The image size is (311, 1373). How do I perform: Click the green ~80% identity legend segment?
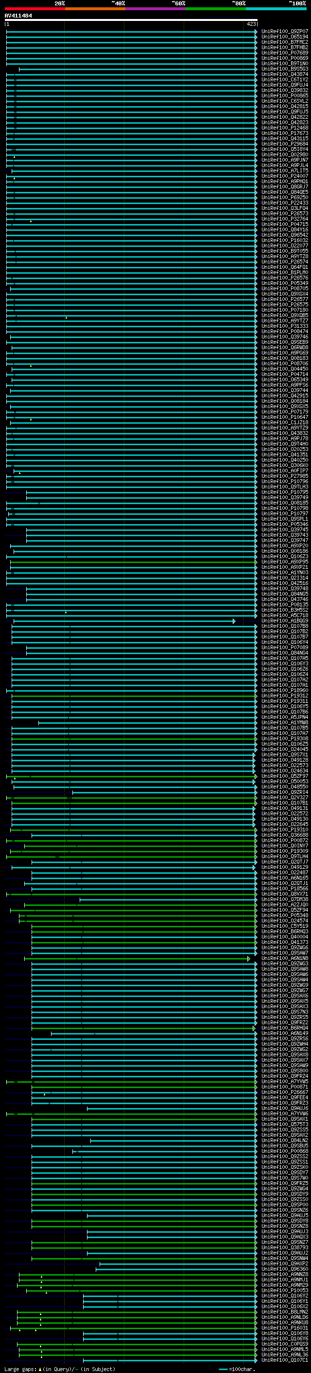tap(215, 9)
